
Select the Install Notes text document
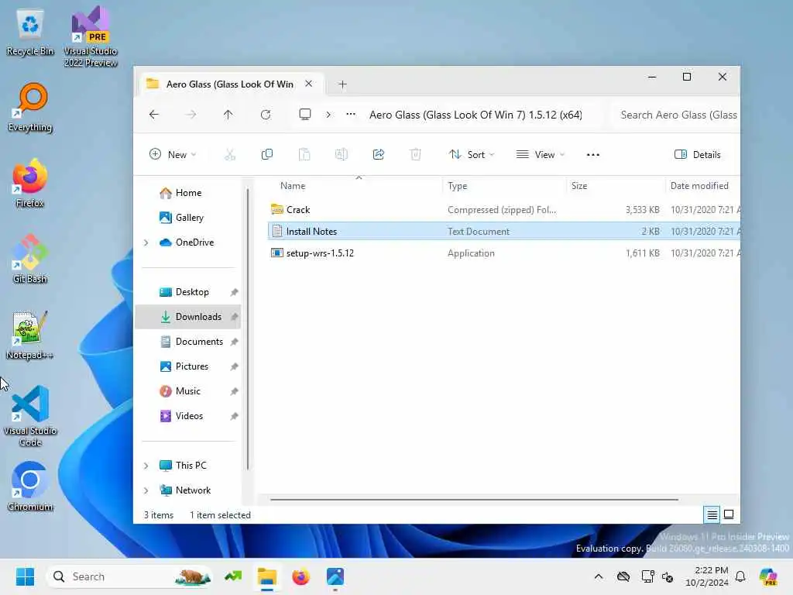click(503, 231)
